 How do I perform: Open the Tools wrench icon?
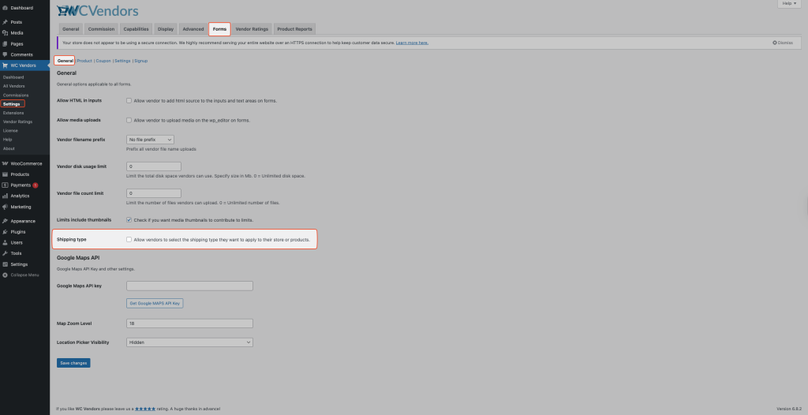[x=6, y=253]
